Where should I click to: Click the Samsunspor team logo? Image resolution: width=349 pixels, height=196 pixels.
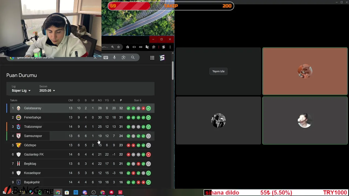19,136
